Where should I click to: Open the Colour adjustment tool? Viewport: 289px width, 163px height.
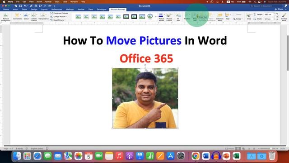coord(26,16)
